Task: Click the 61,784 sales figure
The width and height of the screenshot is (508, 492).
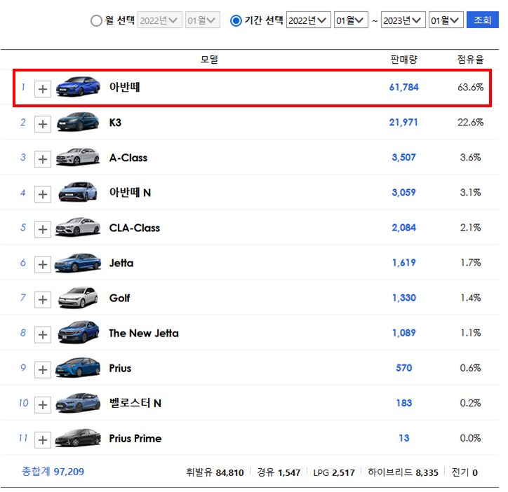Action: 403,87
